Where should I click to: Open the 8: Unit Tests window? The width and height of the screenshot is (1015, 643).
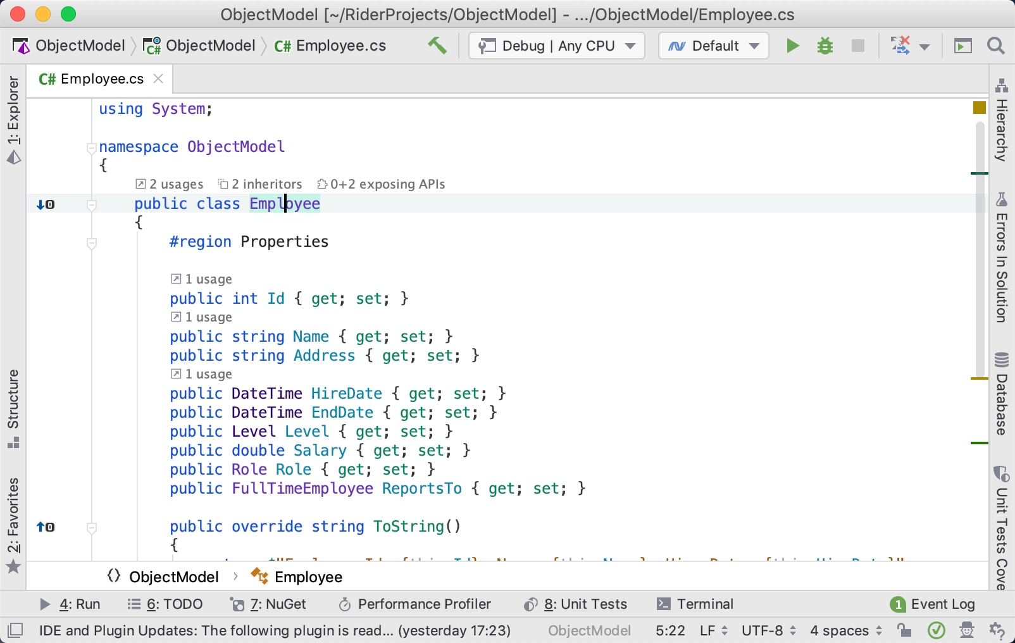(x=575, y=604)
